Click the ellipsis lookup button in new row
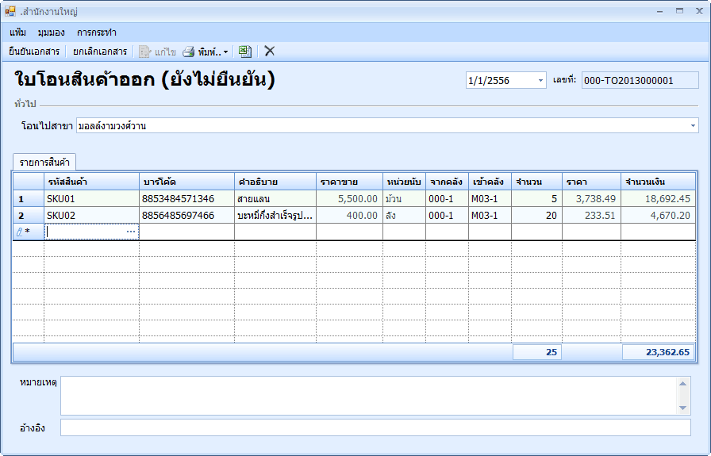The width and height of the screenshot is (711, 456). click(x=131, y=232)
